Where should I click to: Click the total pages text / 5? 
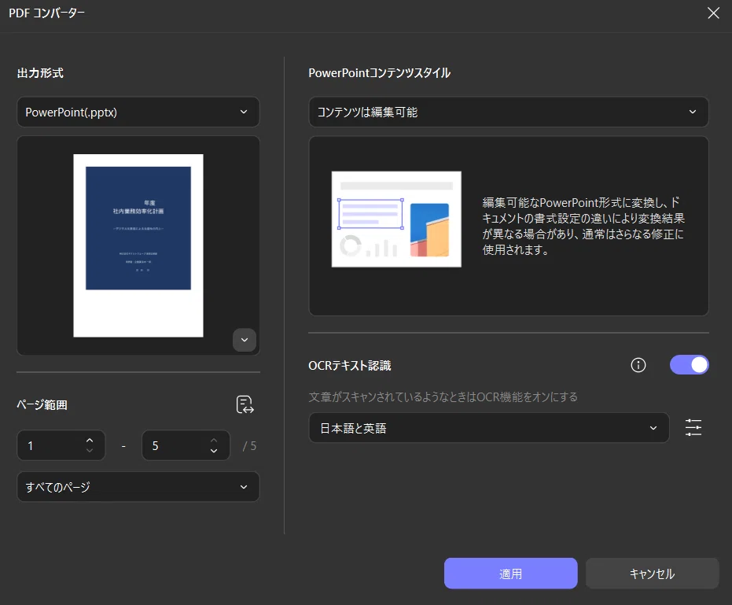point(249,446)
